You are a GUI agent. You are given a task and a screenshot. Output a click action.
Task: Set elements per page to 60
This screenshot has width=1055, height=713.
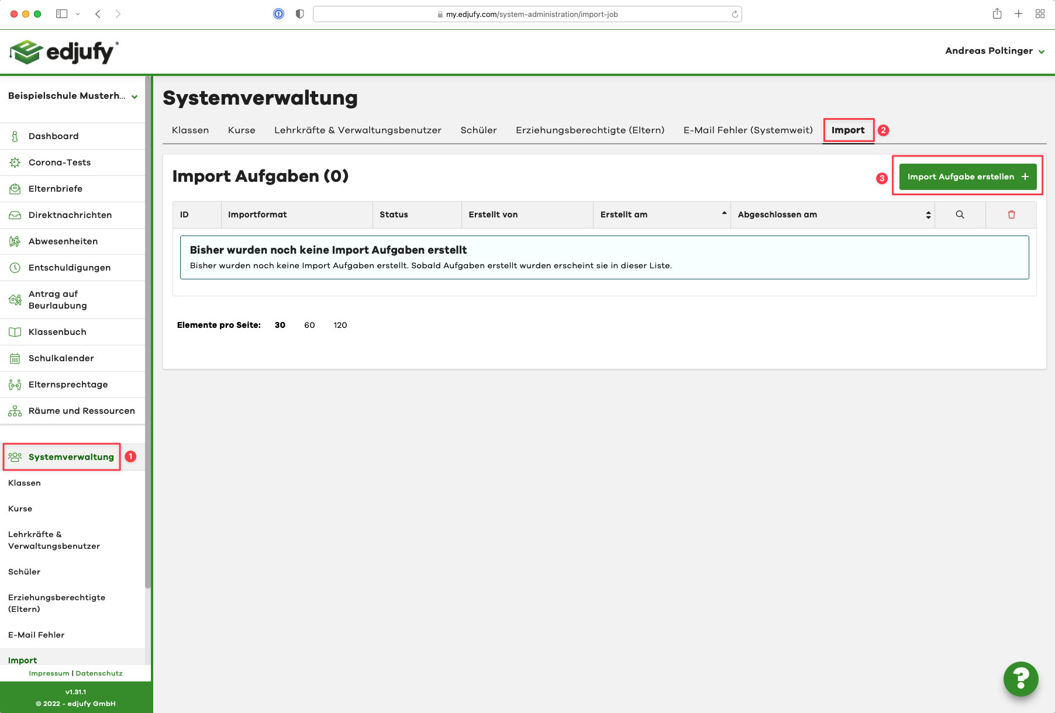309,325
